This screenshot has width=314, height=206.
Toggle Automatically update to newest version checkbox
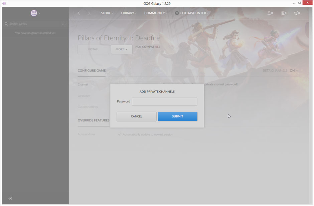click(119, 135)
